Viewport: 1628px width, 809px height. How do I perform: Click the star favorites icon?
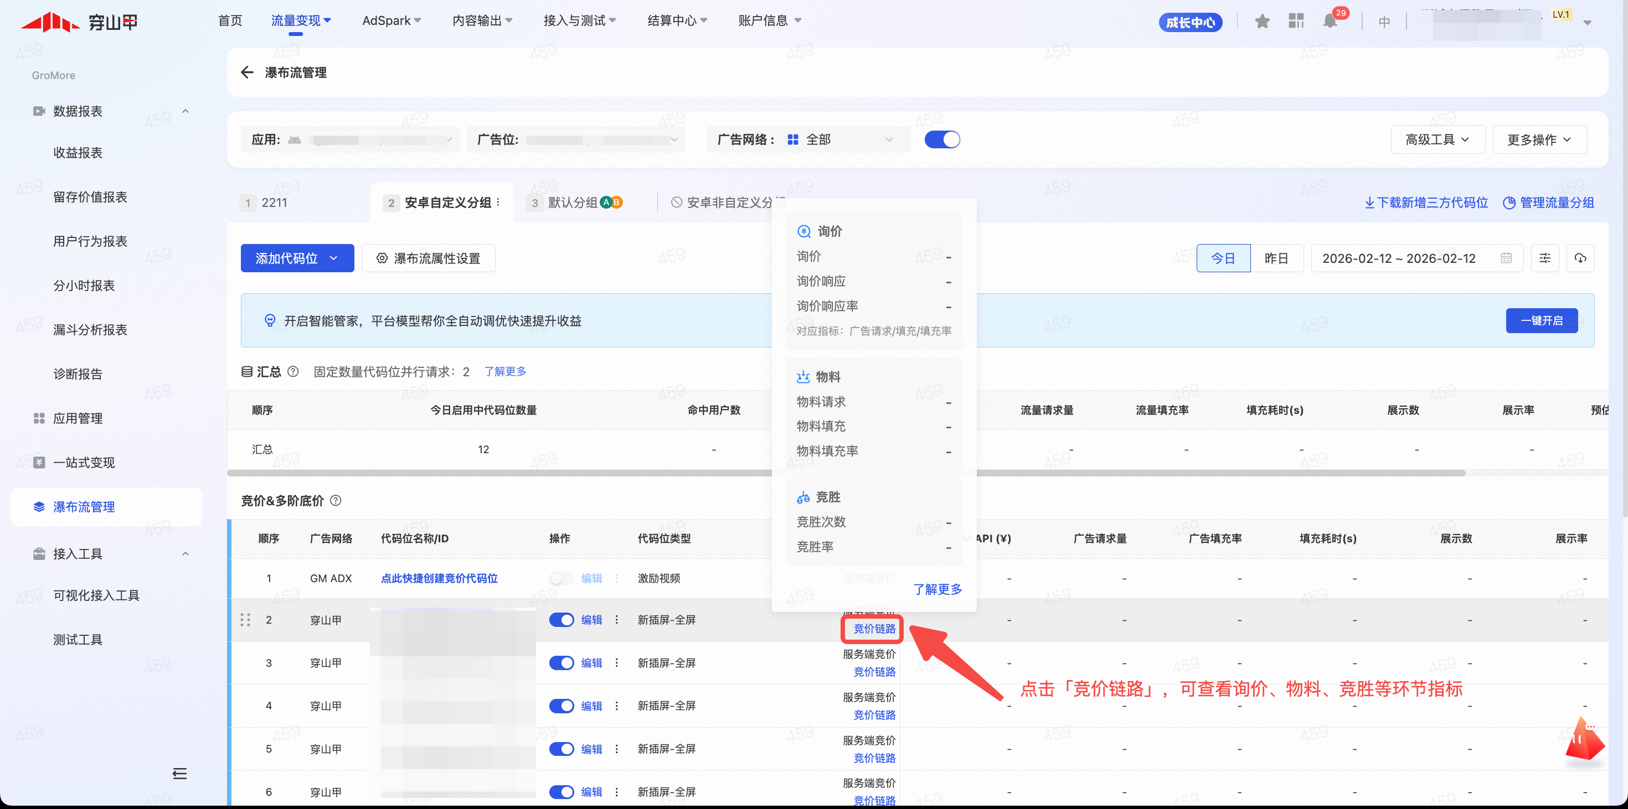click(x=1262, y=22)
